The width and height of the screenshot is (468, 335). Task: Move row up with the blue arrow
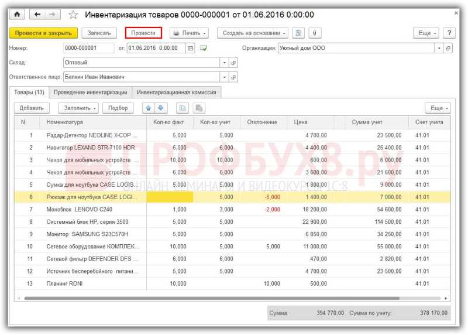[x=149, y=108]
